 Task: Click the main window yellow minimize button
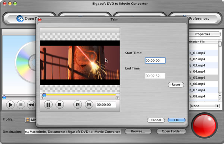point(10,3)
